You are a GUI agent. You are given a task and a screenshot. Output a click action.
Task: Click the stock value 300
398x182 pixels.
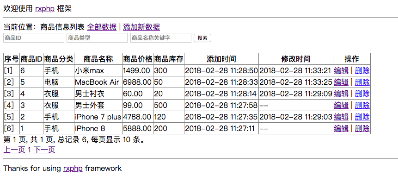[169, 70]
